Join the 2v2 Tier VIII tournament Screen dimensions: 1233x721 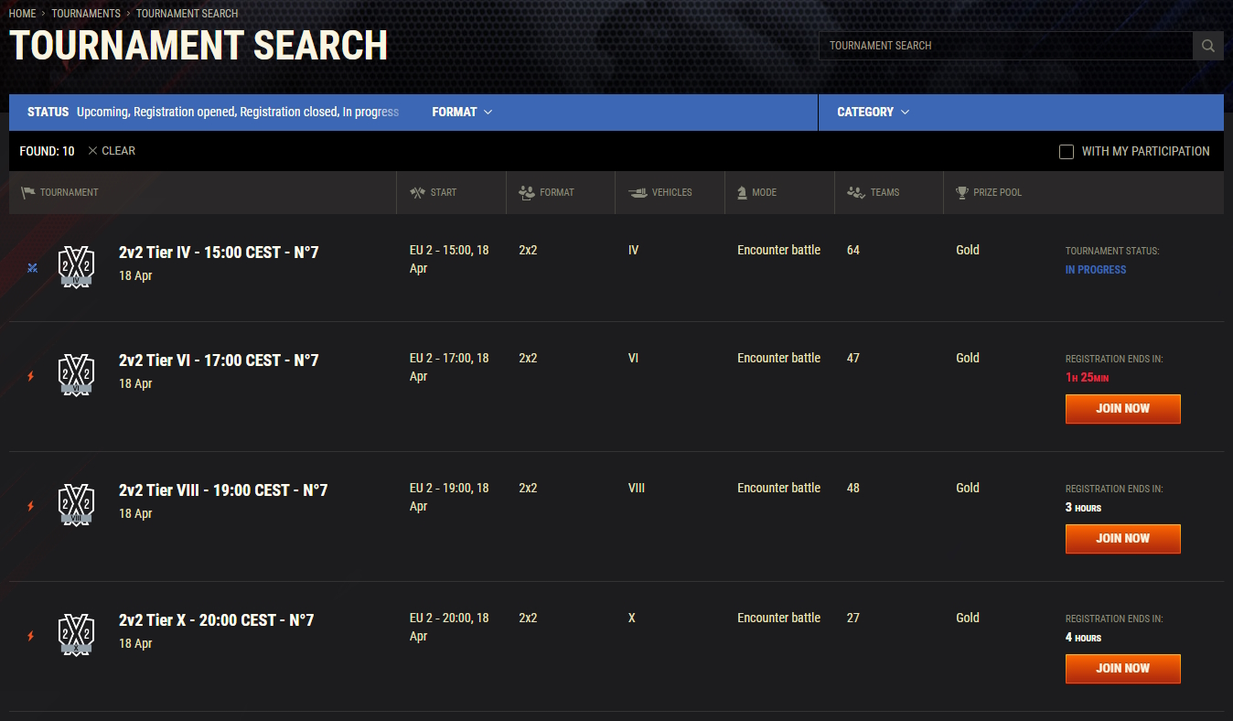(x=1122, y=539)
